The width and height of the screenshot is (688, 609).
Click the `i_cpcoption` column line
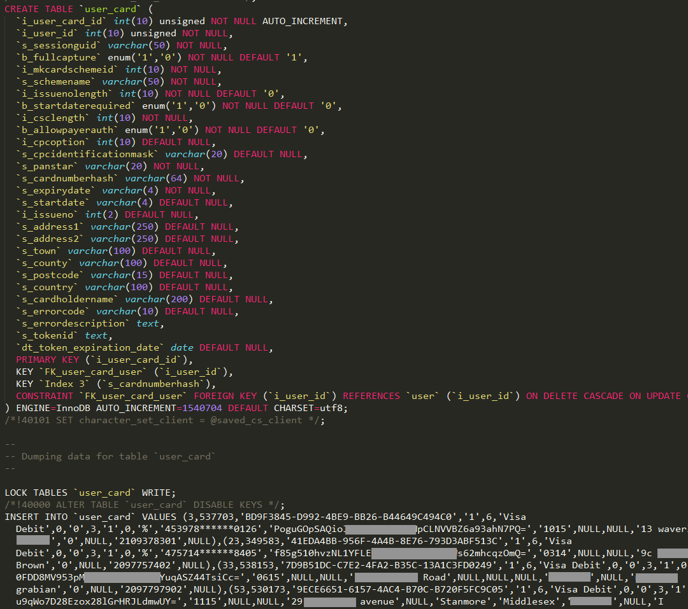[x=116, y=142]
